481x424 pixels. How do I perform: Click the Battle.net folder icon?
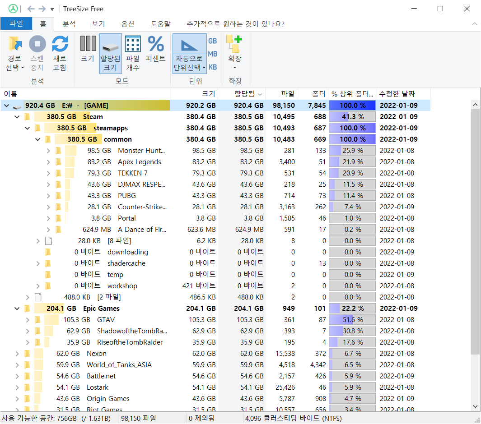(x=27, y=376)
